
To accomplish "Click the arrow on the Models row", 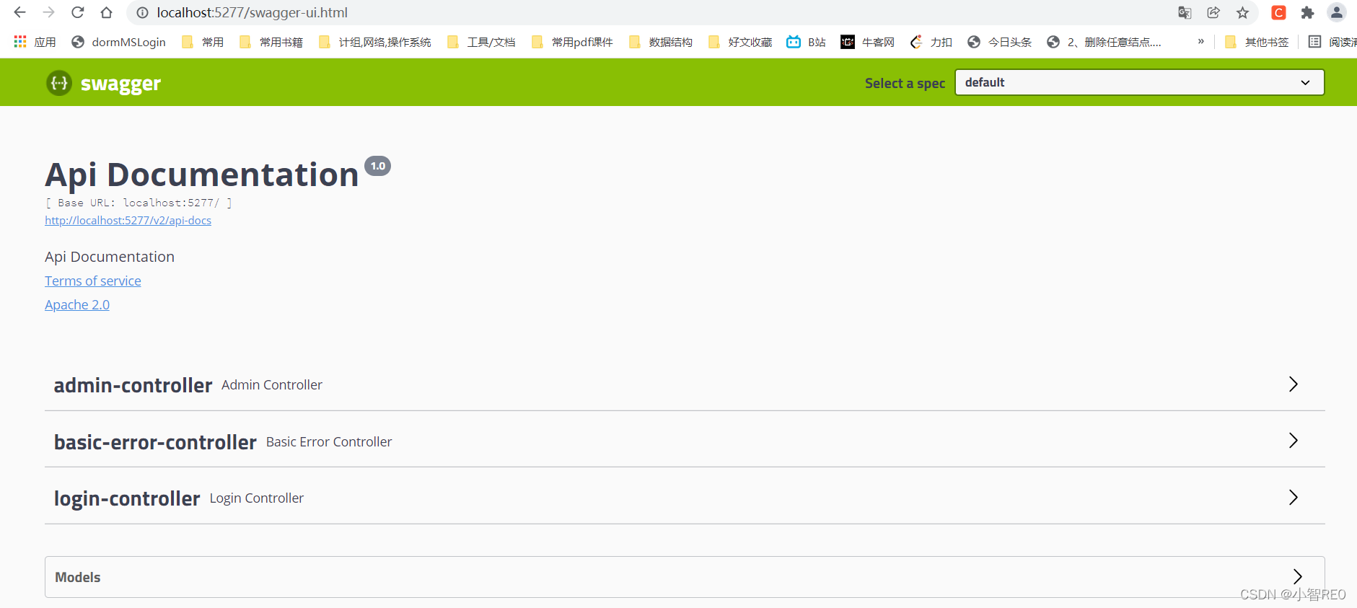I will coord(1297,576).
